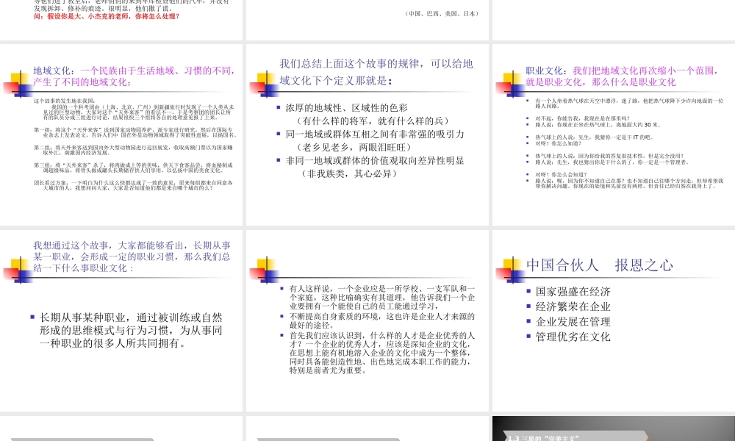Open the dark slide thumbnail at bottom right
The height and width of the screenshot is (441, 735).
(x=613, y=429)
